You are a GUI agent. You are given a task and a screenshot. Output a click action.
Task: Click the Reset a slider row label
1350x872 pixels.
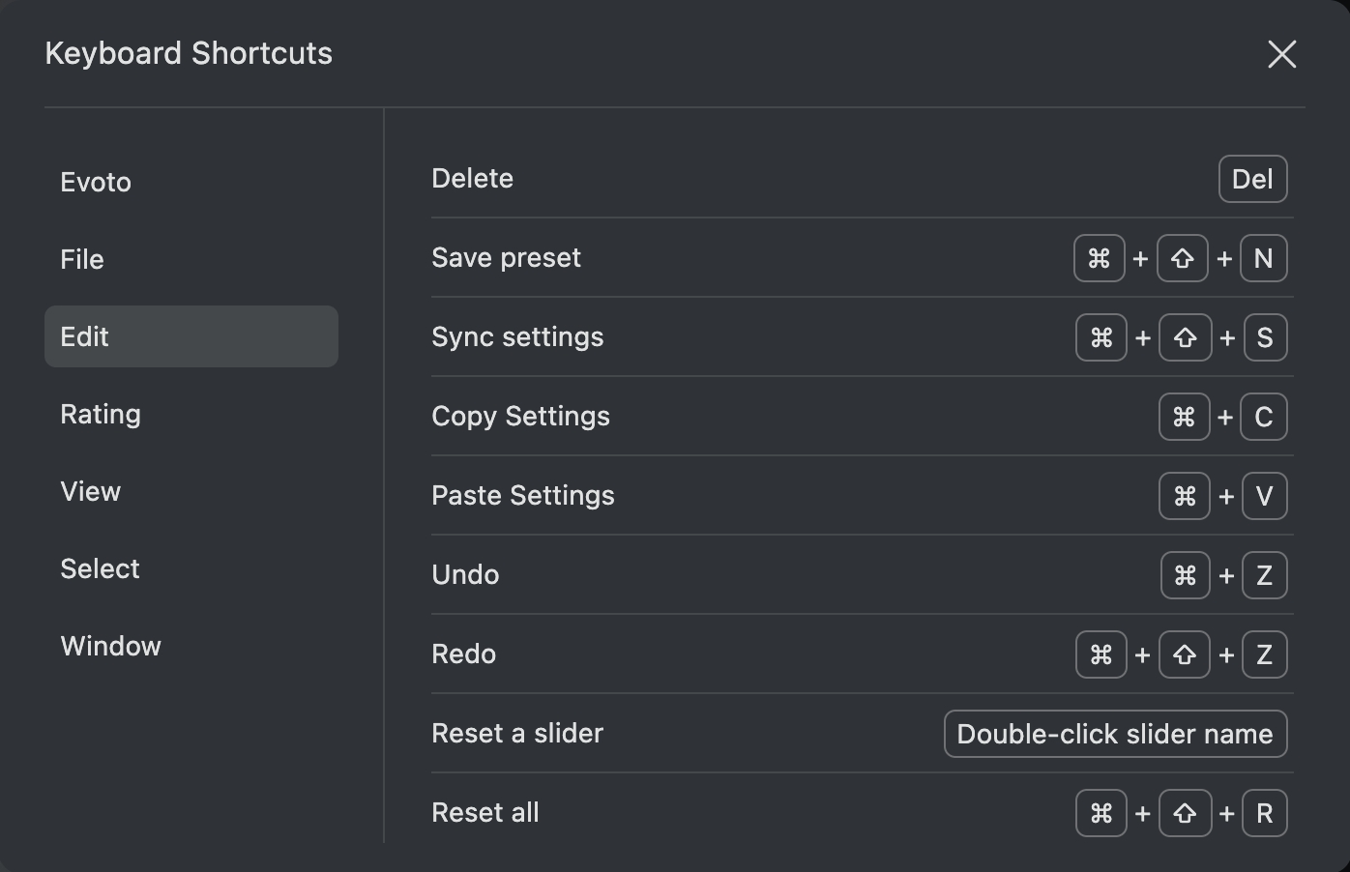[x=517, y=734]
